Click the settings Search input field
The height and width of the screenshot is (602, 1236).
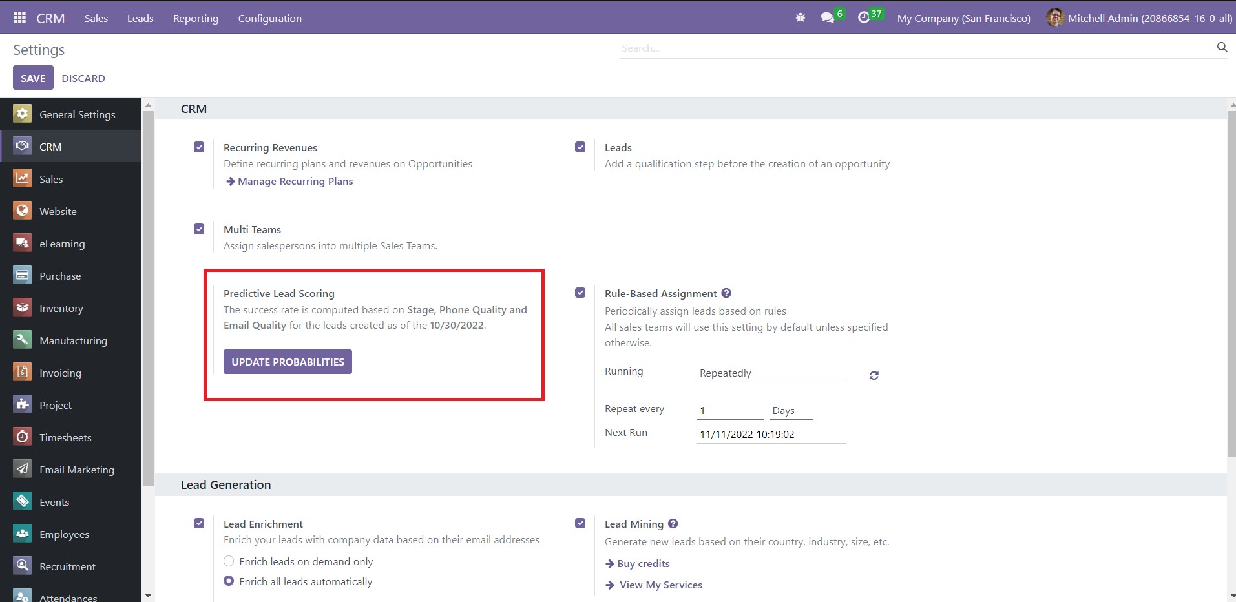tap(917, 48)
